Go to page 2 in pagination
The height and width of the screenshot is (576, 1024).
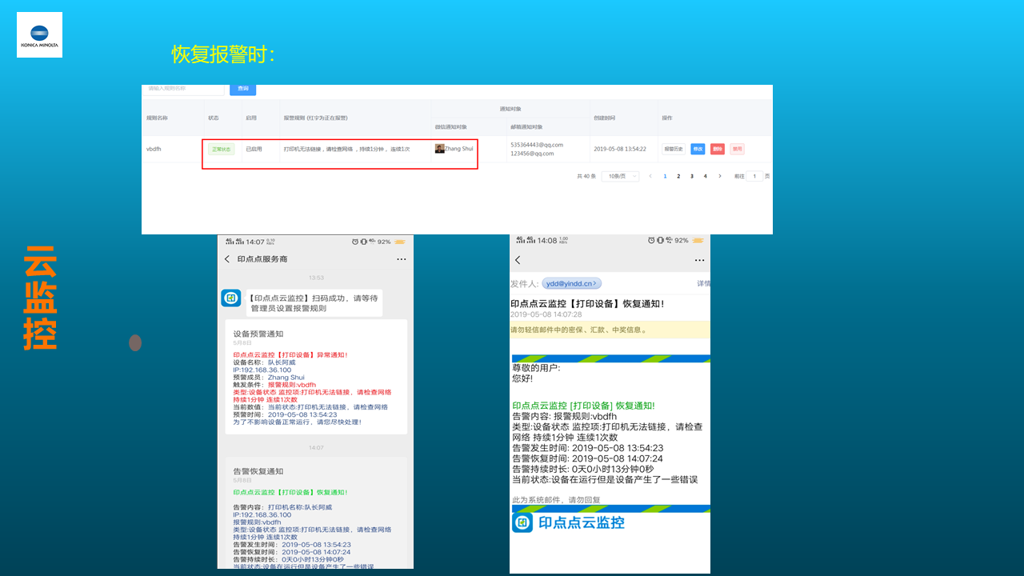coord(678,176)
